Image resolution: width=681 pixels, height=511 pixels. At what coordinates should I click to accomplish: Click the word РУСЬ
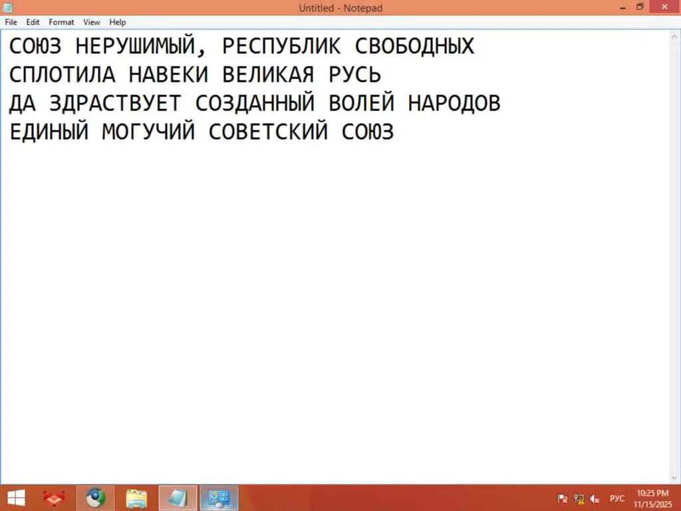(355, 75)
